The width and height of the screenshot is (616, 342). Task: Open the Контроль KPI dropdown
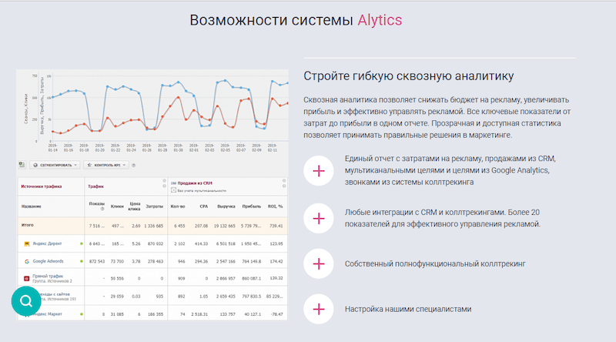(106, 165)
